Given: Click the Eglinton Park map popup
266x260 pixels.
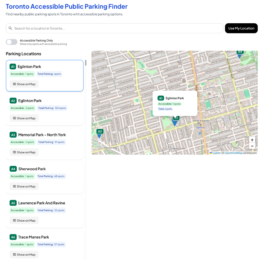Looking at the screenshot, I should (x=175, y=103).
